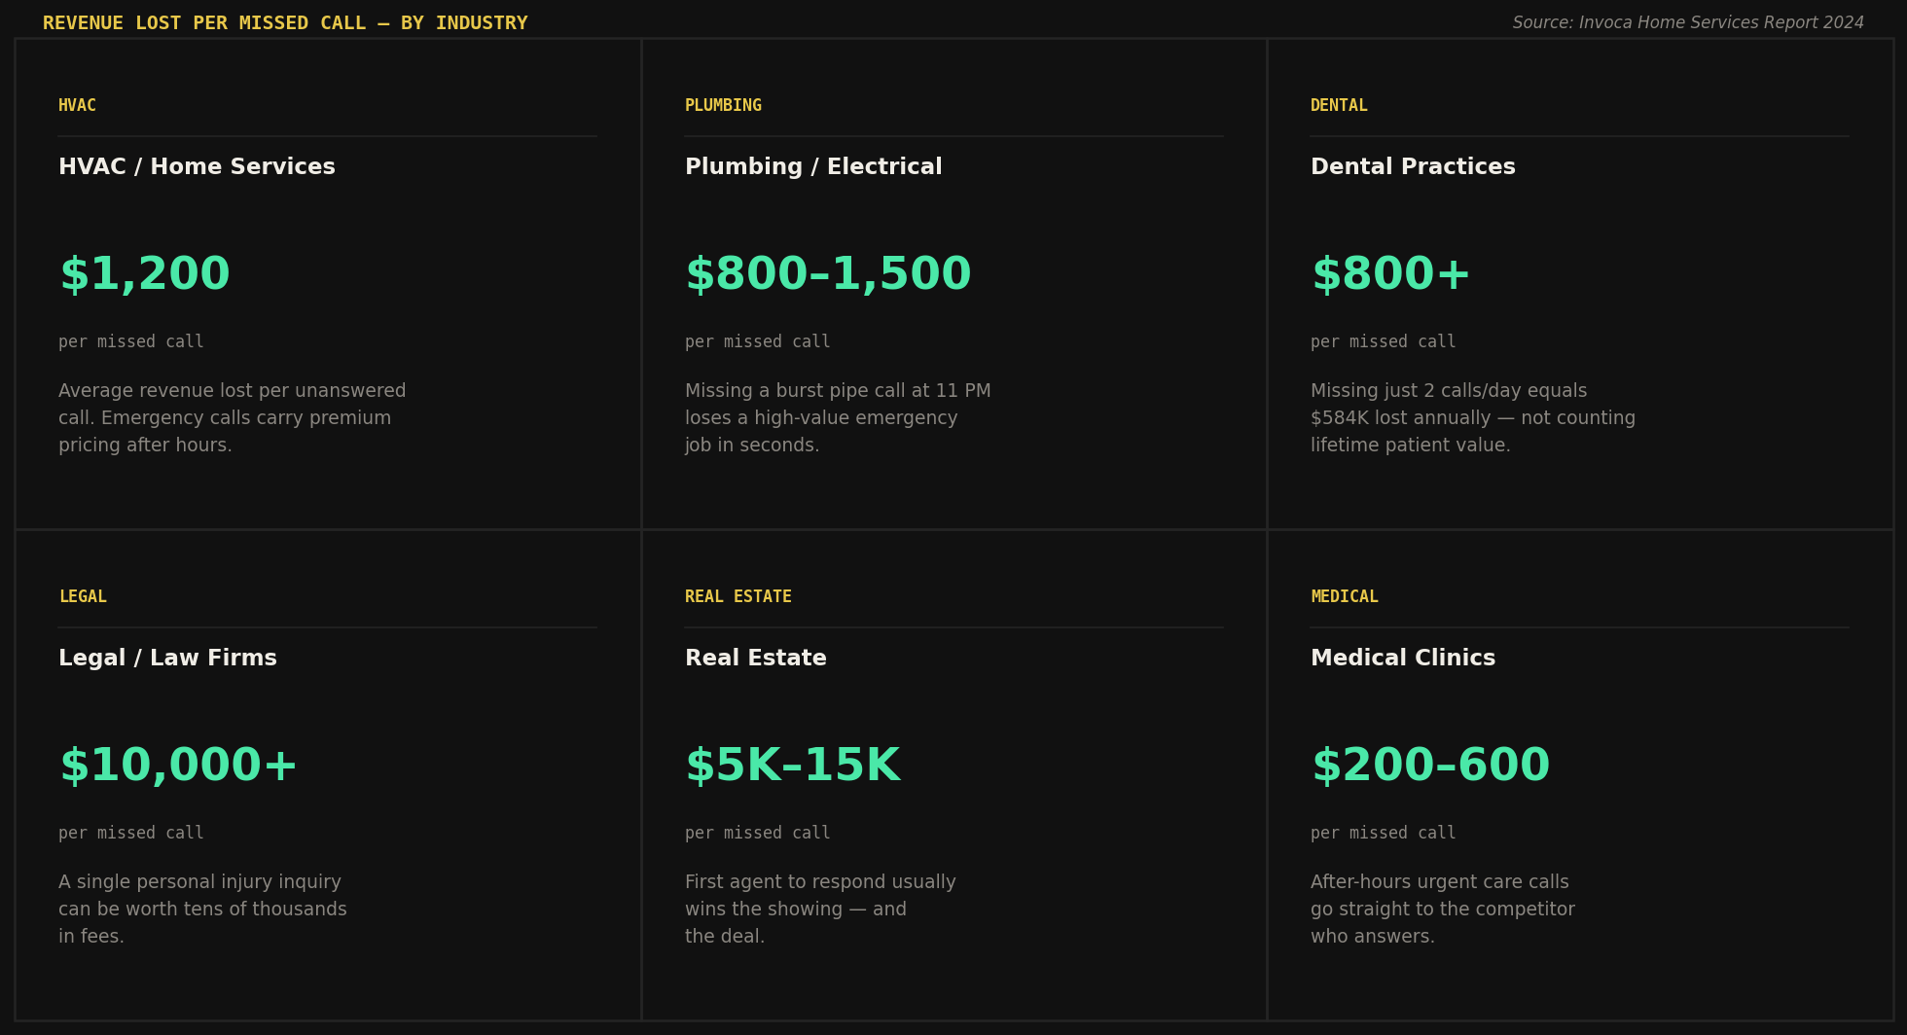Click the $5K–15K revenue figure
Screen dimensions: 1907x1035
[x=792, y=766]
